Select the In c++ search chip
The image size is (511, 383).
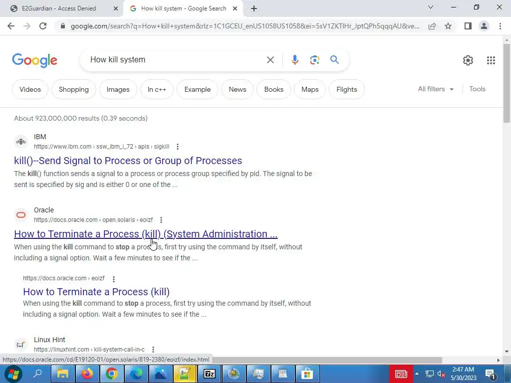click(x=157, y=89)
